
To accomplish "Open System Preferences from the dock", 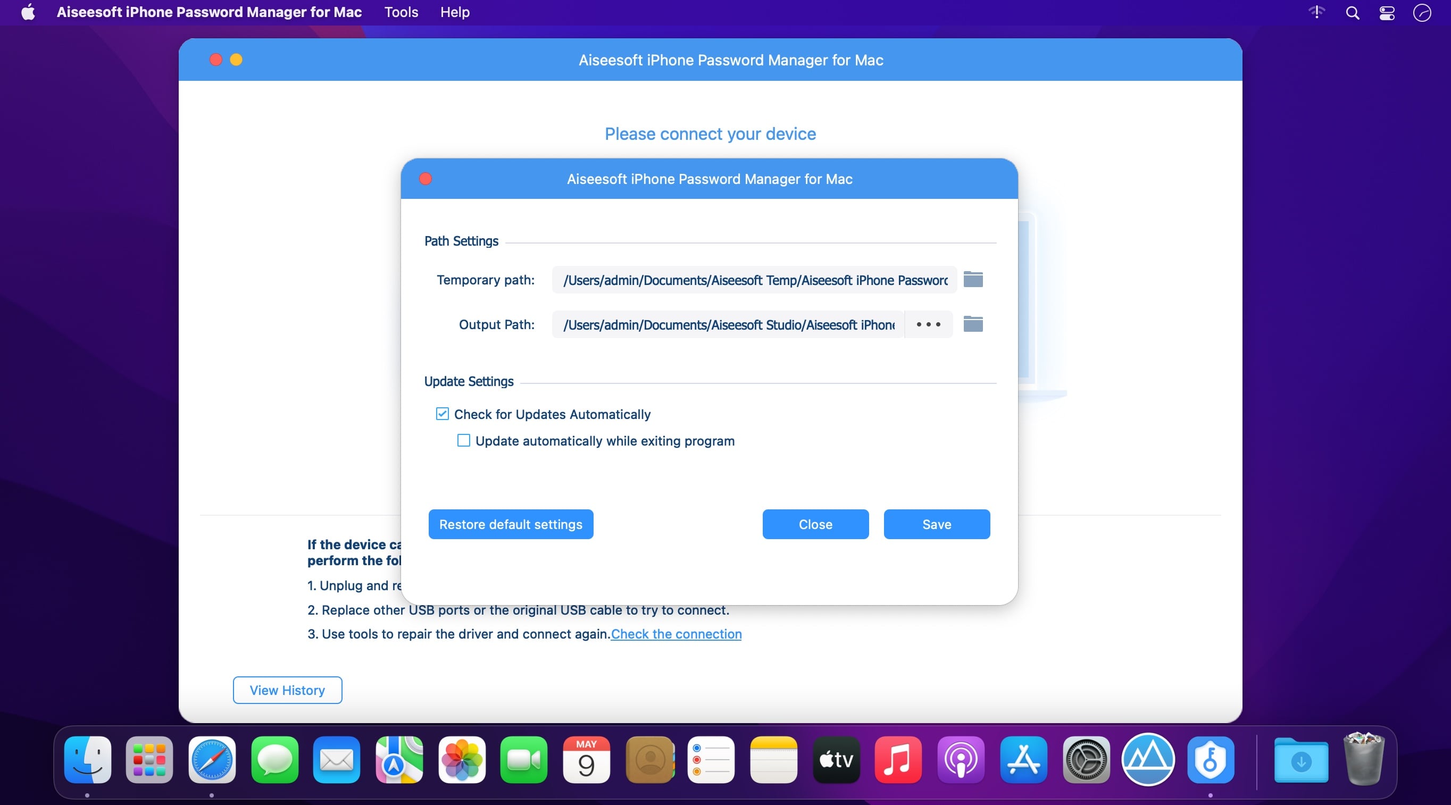I will [x=1086, y=760].
